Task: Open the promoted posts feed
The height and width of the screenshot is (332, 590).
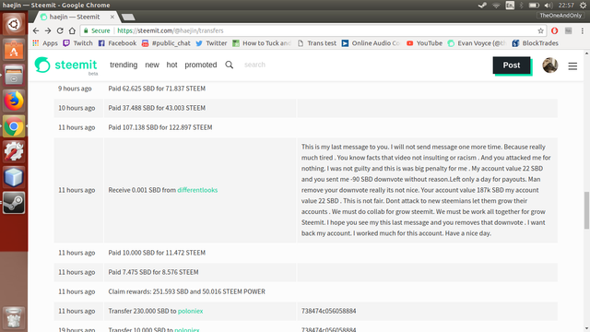Action: (201, 65)
